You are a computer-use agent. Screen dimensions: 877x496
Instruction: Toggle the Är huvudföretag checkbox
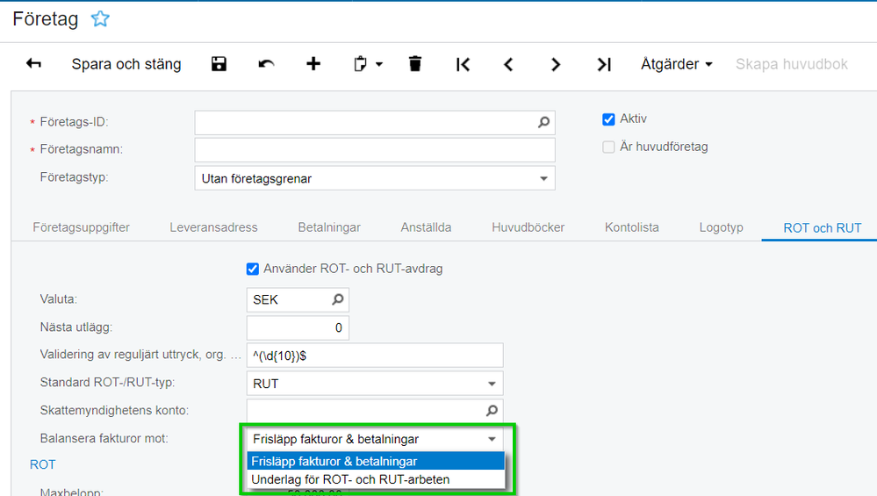pos(608,147)
